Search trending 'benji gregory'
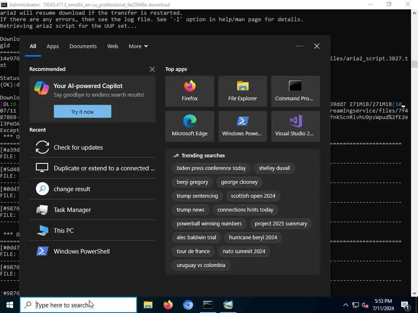Viewport: 418px width, 313px height. [x=192, y=182]
